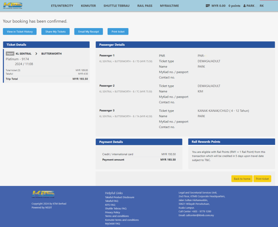Click the arrow between KL SENTRAL and BUTTERWORTH
This screenshot has height=227, width=278.
[36, 54]
